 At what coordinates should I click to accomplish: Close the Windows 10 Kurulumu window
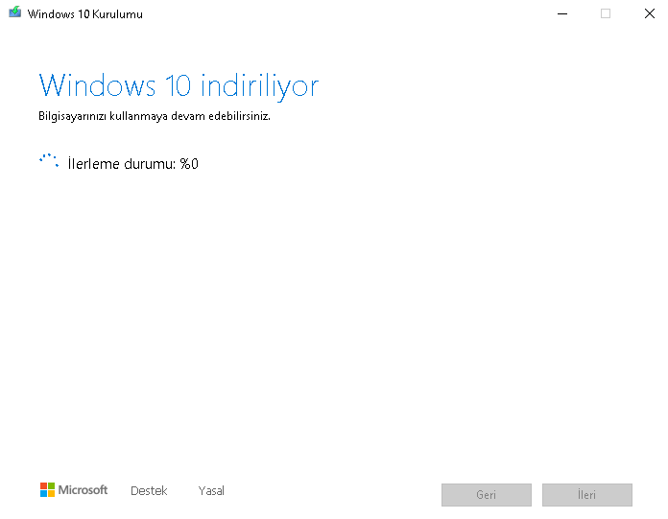pos(649,13)
